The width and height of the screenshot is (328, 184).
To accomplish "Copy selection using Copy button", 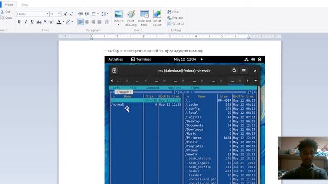I will tap(6, 18).
